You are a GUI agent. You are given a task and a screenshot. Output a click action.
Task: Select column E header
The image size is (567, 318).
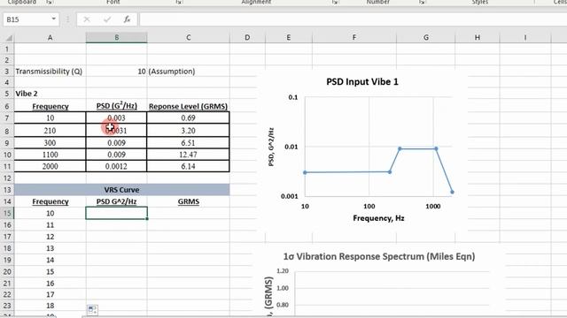289,37
